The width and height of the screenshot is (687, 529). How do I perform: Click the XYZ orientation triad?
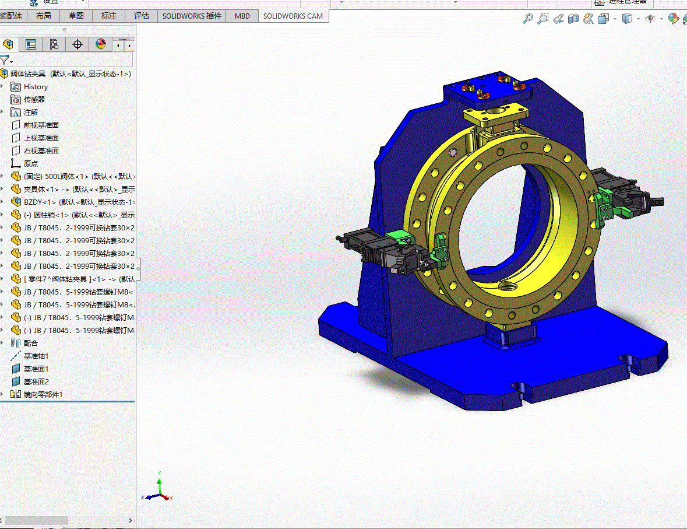[x=158, y=488]
